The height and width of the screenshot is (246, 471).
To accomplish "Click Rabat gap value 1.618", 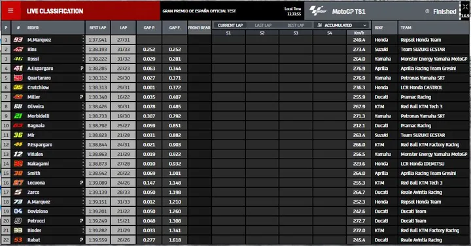I will pyautogui.click(x=175, y=240).
